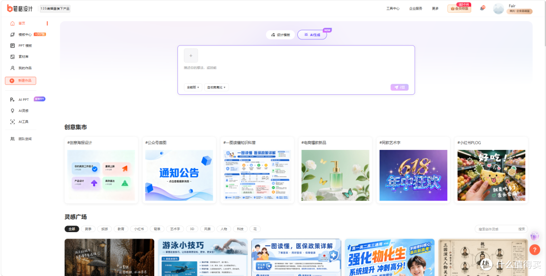Select the 科技 filter chip
The height and width of the screenshot is (276, 546).
point(240,229)
